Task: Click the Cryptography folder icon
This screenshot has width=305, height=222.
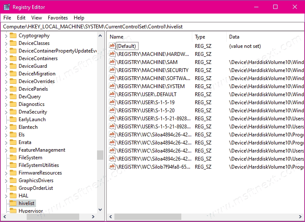Action: (13, 36)
